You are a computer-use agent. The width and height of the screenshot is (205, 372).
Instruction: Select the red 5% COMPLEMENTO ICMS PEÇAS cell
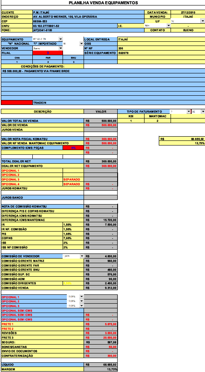(x=74, y=148)
